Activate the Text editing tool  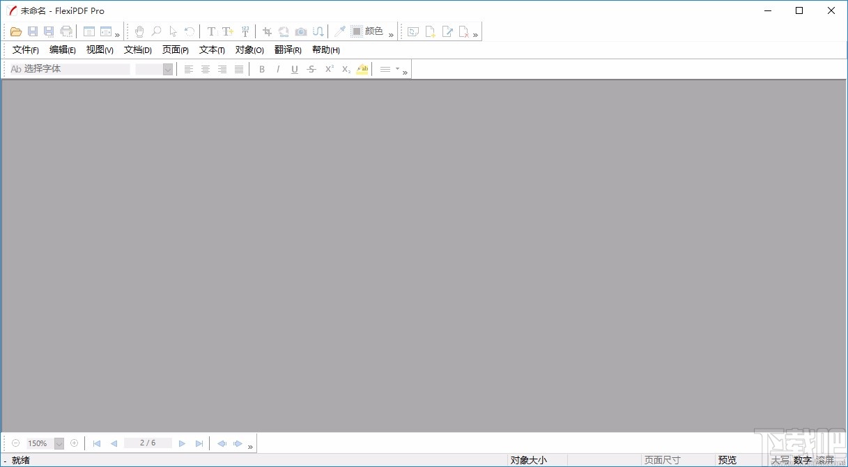pos(210,31)
